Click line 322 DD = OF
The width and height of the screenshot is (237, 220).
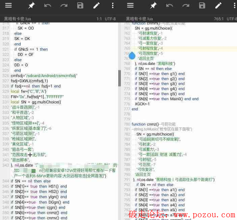click(25, 55)
